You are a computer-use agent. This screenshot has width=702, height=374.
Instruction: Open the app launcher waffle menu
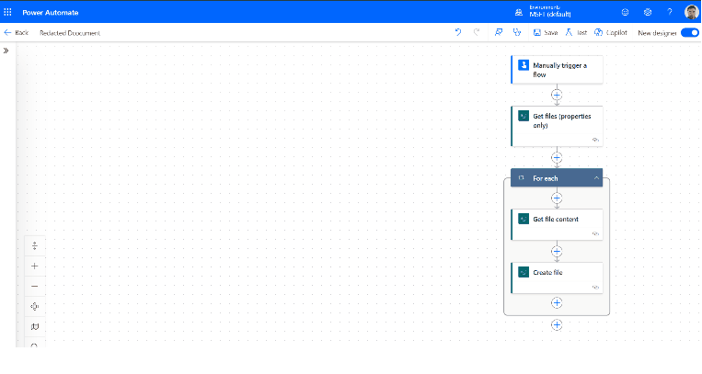tap(7, 12)
